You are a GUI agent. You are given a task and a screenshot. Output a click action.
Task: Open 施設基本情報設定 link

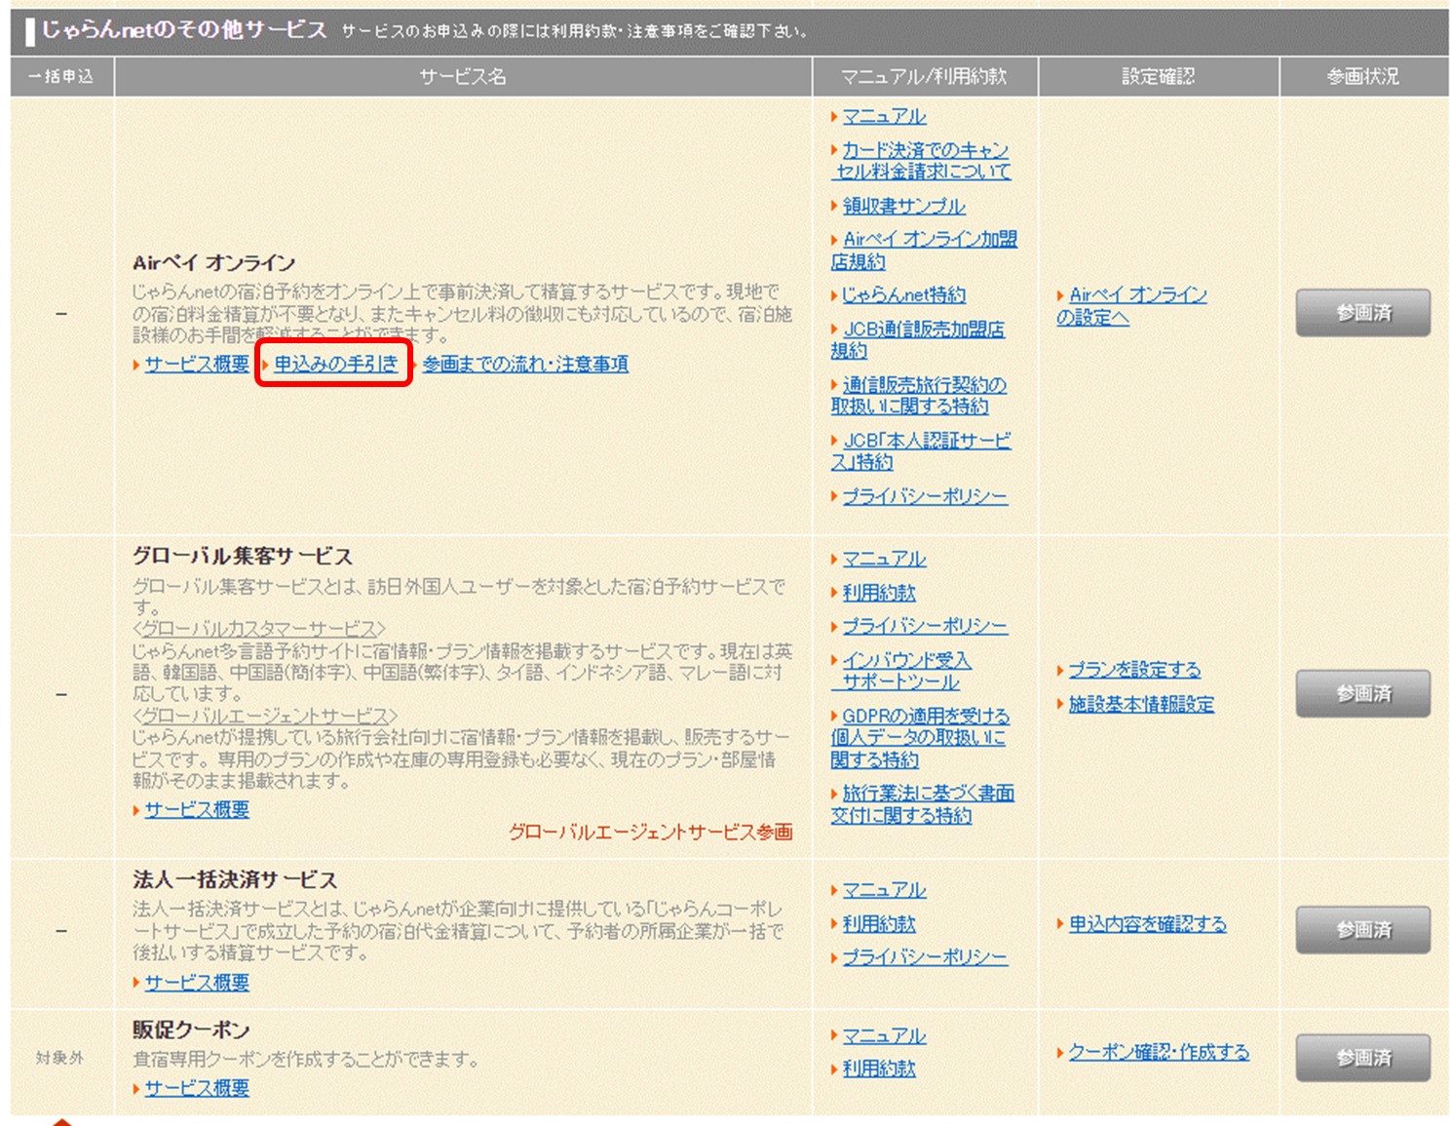point(1140,704)
